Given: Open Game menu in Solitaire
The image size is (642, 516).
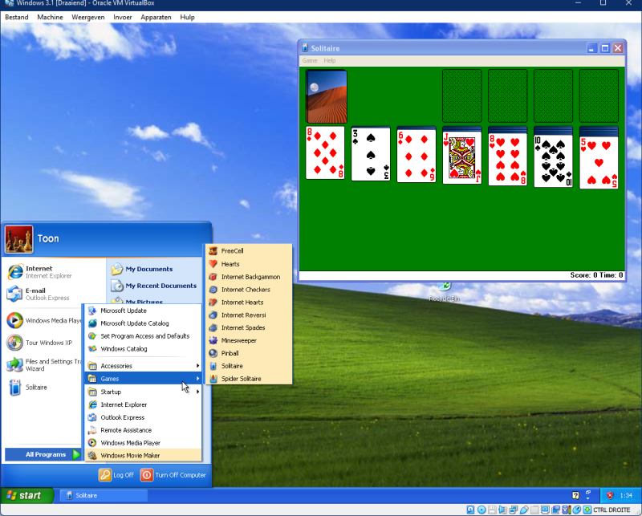Looking at the screenshot, I should (310, 61).
